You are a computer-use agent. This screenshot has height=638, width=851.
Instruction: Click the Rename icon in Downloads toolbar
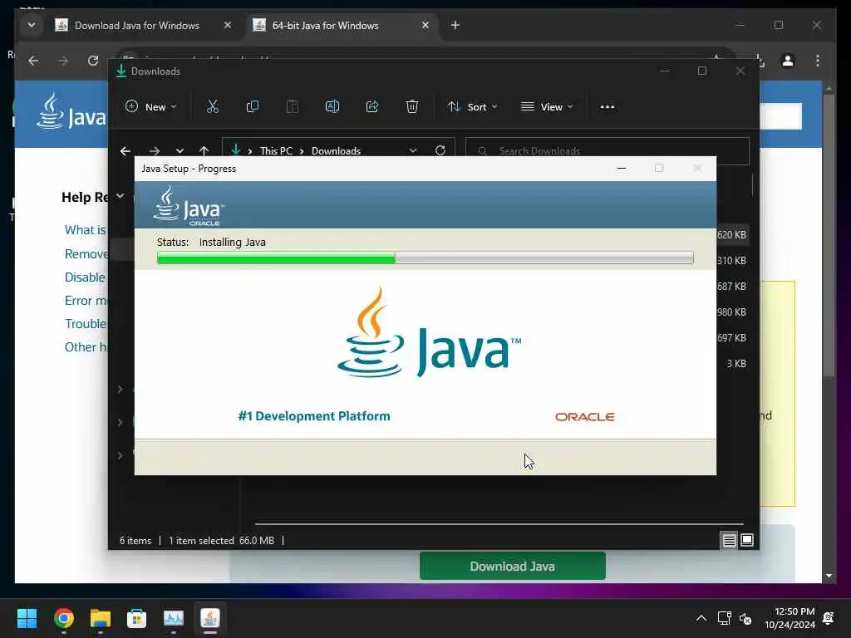tap(332, 107)
